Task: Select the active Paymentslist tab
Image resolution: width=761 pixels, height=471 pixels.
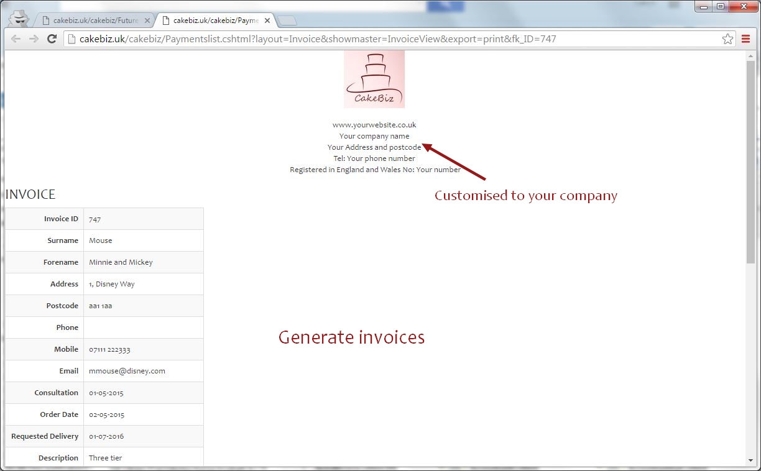Action: (214, 20)
